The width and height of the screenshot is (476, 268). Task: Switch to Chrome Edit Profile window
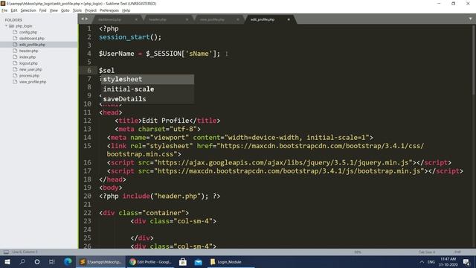pyautogui.click(x=150, y=261)
